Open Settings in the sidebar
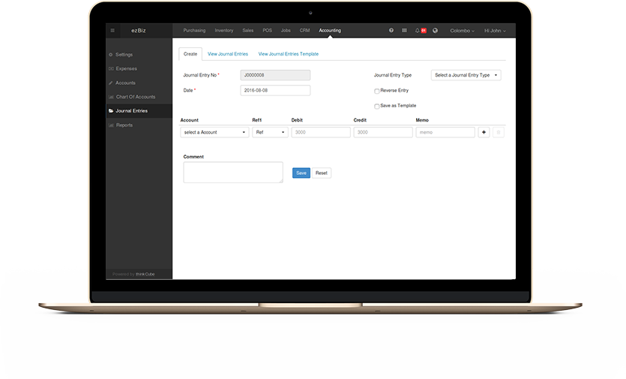Screen dimensions: 626x379 [124, 55]
